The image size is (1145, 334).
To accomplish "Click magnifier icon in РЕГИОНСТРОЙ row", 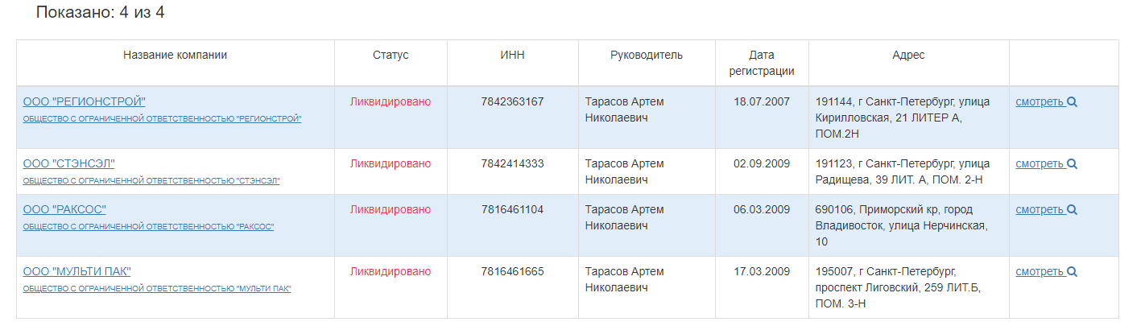I will tap(1072, 102).
